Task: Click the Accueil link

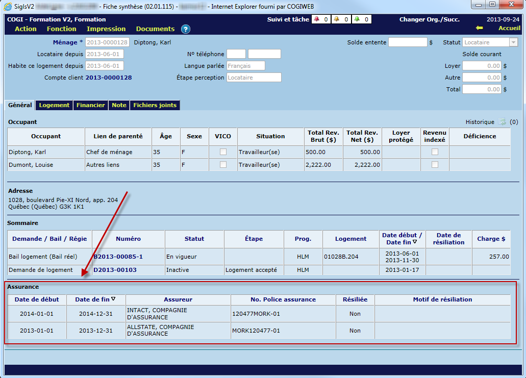Action: (x=509, y=29)
